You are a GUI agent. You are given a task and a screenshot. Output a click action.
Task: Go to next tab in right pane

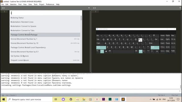[x=96, y=8]
